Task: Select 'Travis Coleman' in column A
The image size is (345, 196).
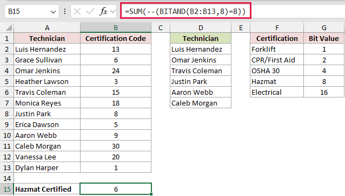Action: pyautogui.click(x=47, y=92)
